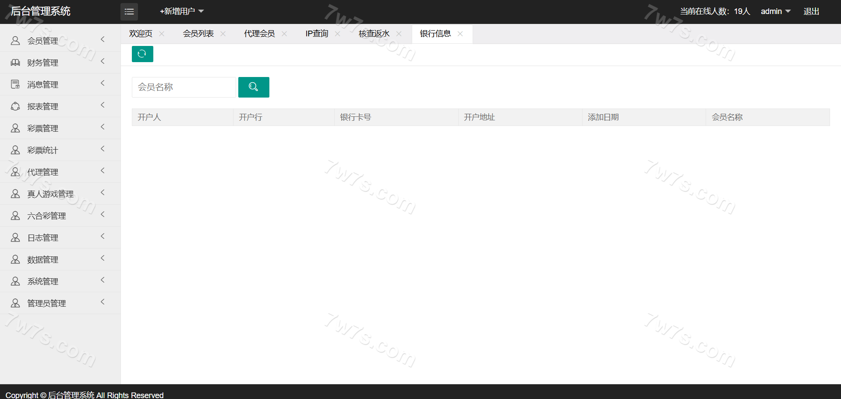841x399 pixels.
Task: Click the book icon beside 财务管理
Action: pyautogui.click(x=15, y=63)
